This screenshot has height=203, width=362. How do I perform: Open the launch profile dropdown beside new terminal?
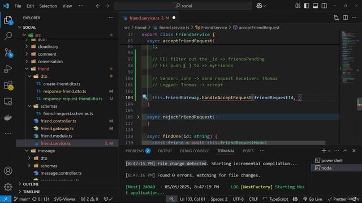click(329, 151)
